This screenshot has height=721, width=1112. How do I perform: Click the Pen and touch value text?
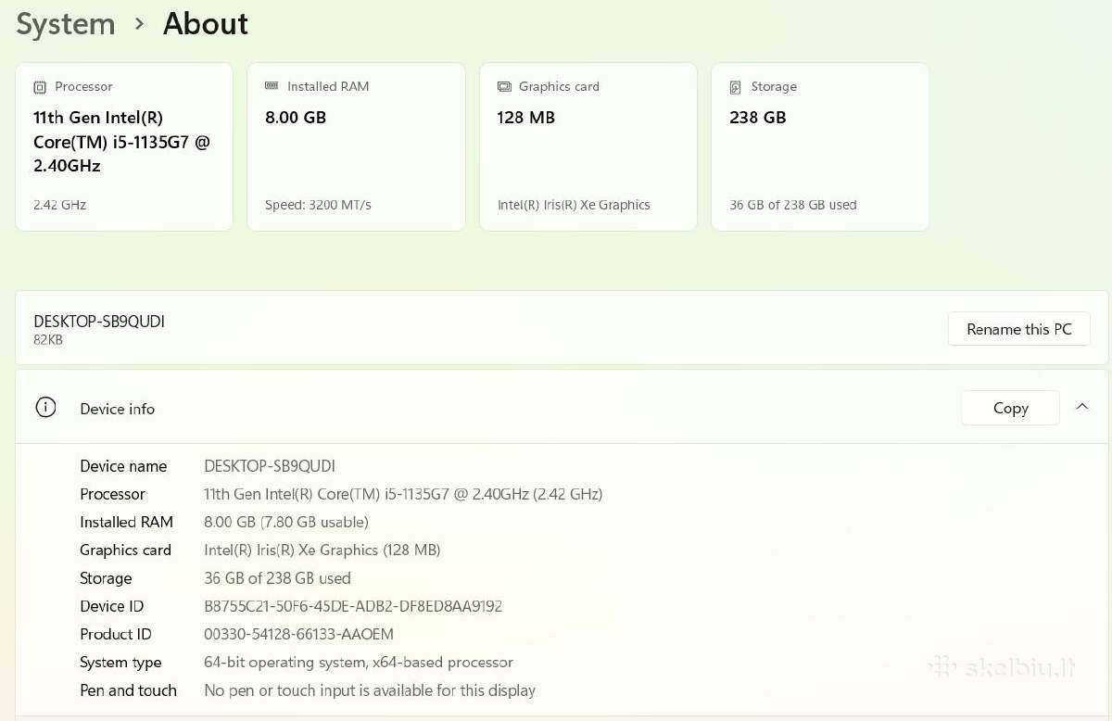[370, 690]
